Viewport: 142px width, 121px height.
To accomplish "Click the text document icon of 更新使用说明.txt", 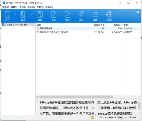I will pos(38,28).
